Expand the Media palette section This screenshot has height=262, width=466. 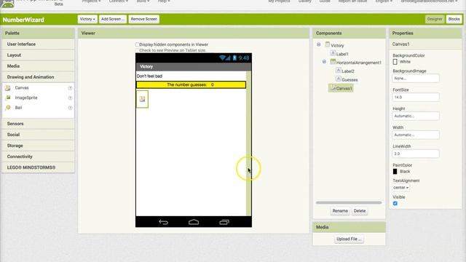coord(39,66)
